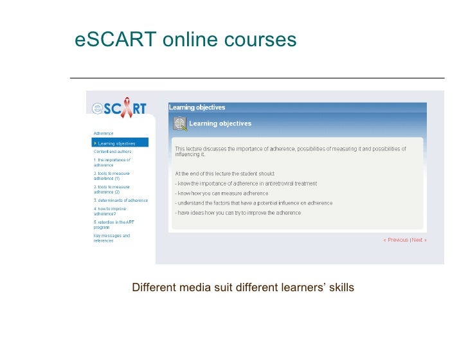Open 5. retention in the ART program
The image size is (468, 351).
pyautogui.click(x=114, y=224)
